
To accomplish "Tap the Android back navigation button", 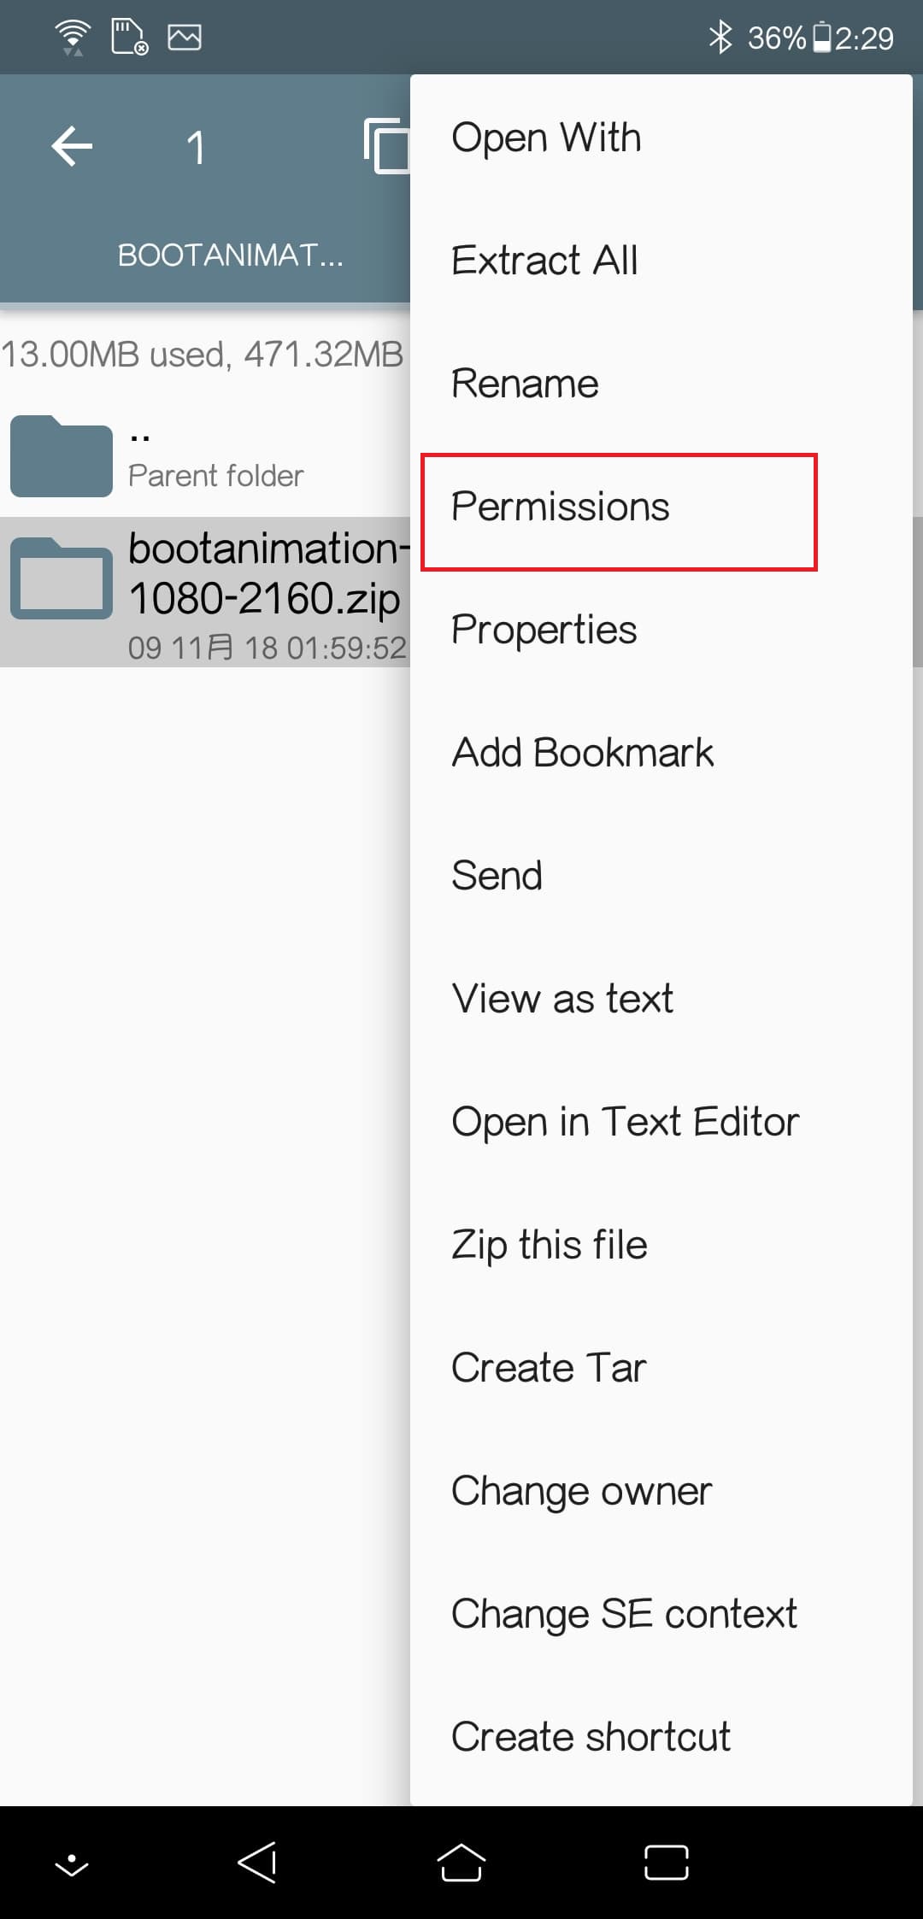I will coord(256,1862).
